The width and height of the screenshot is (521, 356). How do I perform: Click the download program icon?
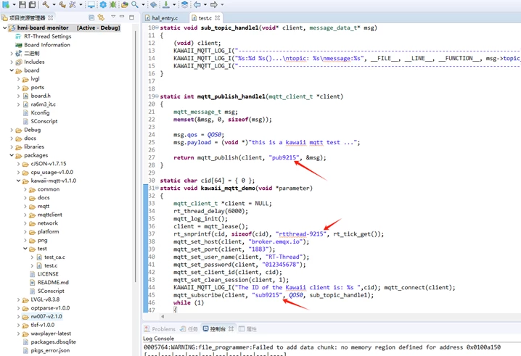(x=165, y=4)
